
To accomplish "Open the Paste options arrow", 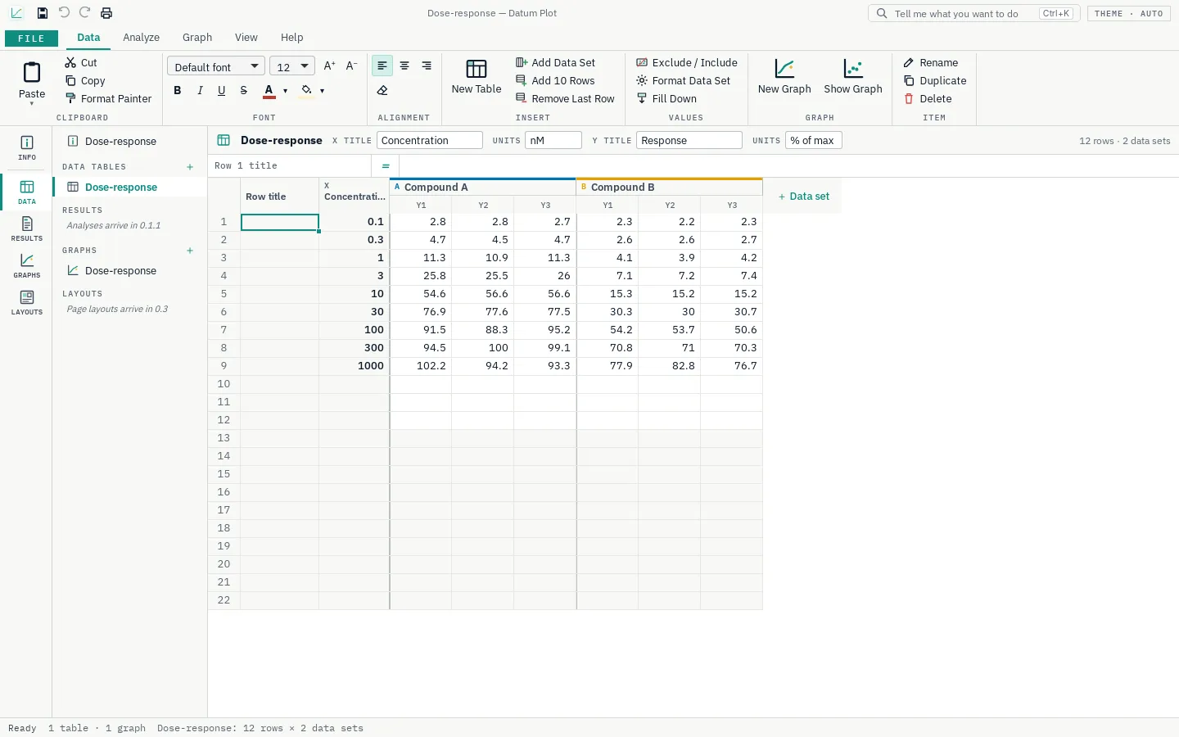I will pos(32,104).
